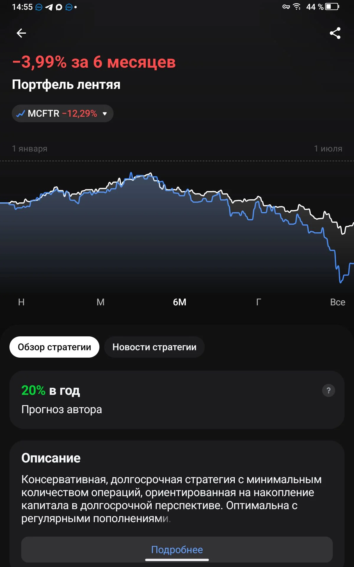
Task: Show the Все all-time chart period
Action: coord(337,302)
